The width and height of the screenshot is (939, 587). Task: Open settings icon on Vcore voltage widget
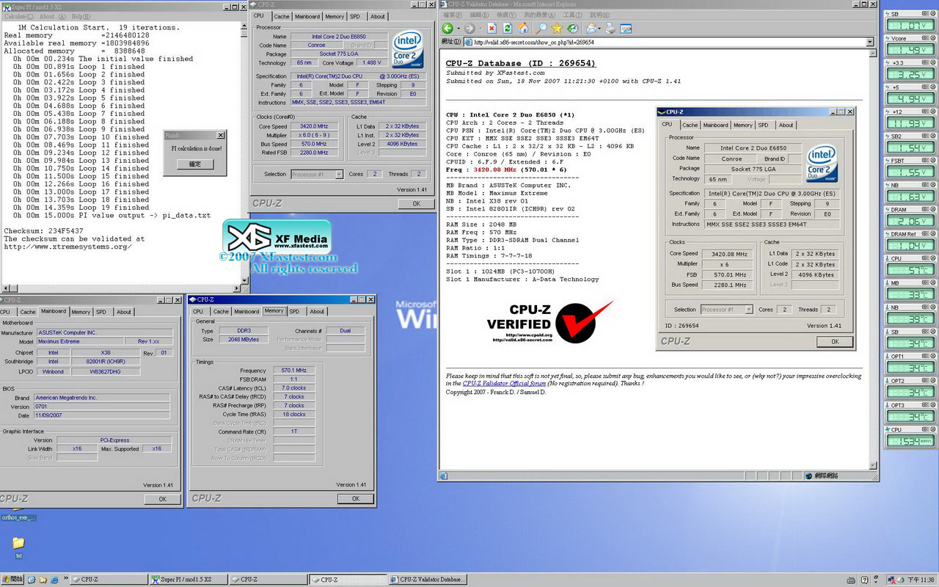tap(925, 37)
